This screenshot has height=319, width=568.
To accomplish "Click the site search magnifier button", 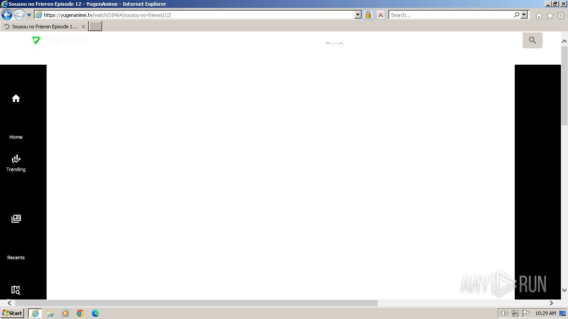I will pos(532,40).
